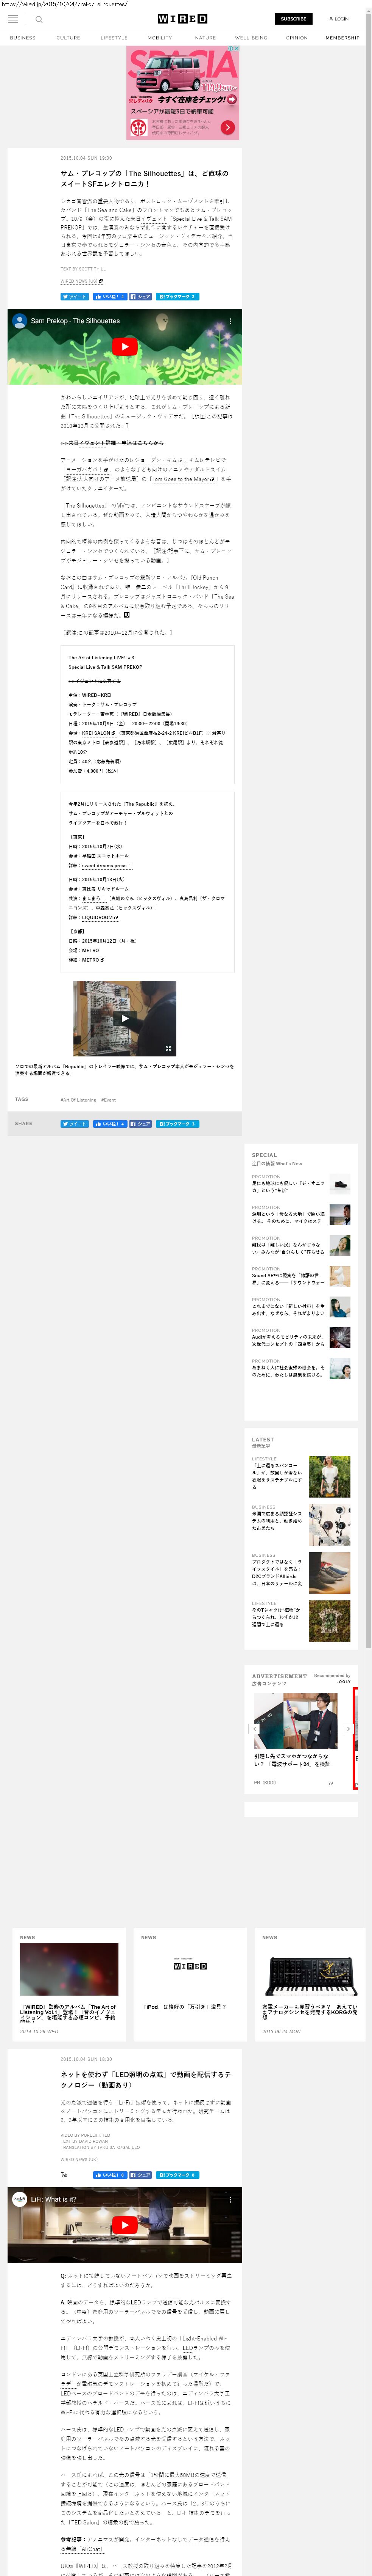Play the modular synth trailer video

125,1018
